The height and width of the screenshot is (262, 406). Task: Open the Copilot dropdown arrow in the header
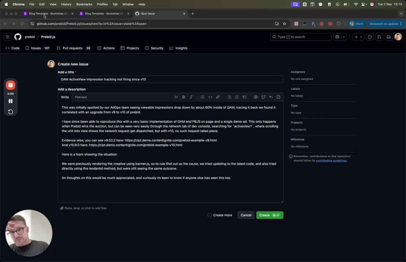coord(344,37)
